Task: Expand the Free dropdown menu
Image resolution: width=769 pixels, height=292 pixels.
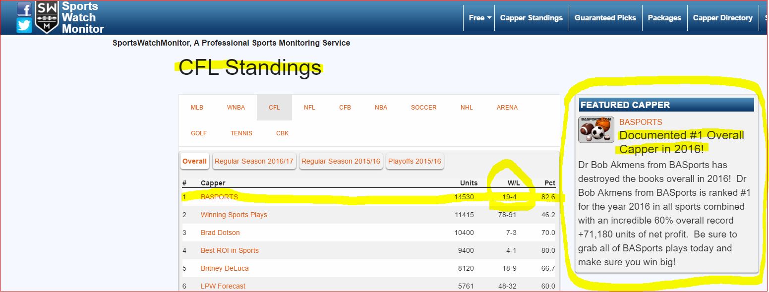Action: (480, 18)
